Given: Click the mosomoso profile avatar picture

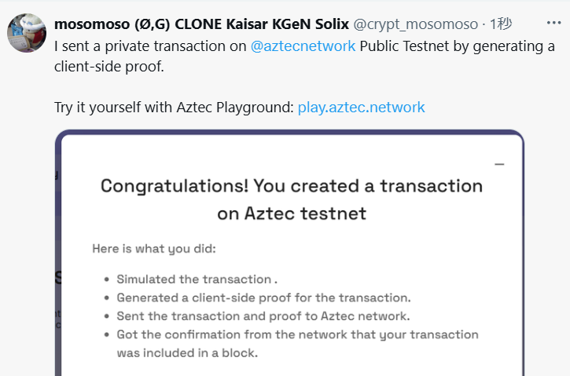Looking at the screenshot, I should [27, 33].
